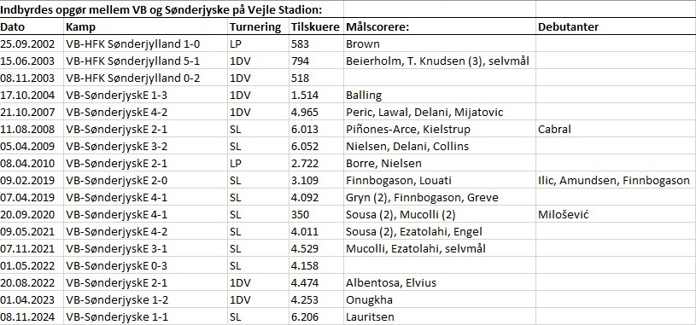
Task: Select the Debutanter header cell
Action: [x=616, y=26]
